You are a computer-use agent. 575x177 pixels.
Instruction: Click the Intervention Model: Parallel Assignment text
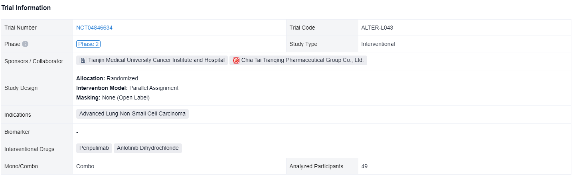pyautogui.click(x=127, y=88)
